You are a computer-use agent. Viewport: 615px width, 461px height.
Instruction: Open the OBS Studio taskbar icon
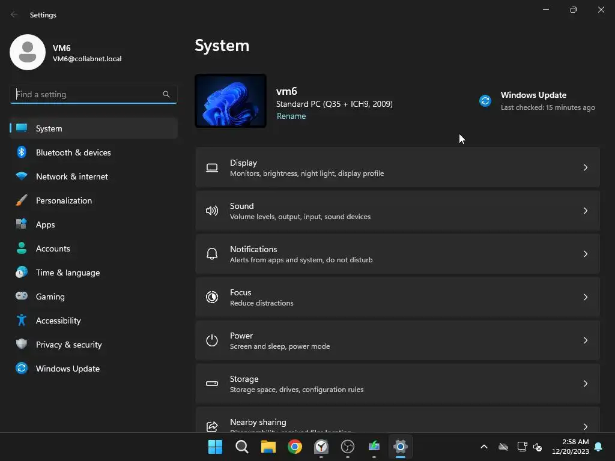[x=348, y=447]
